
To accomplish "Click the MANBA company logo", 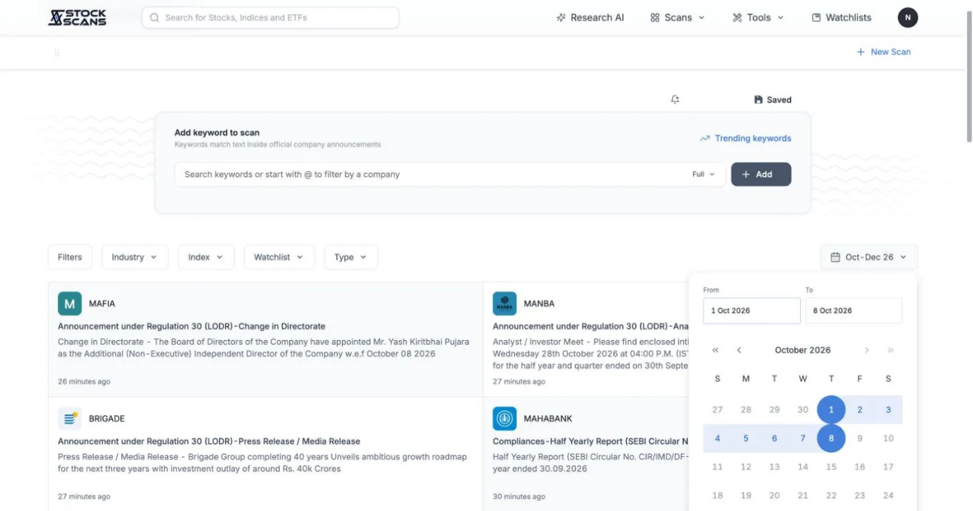I will pos(505,304).
